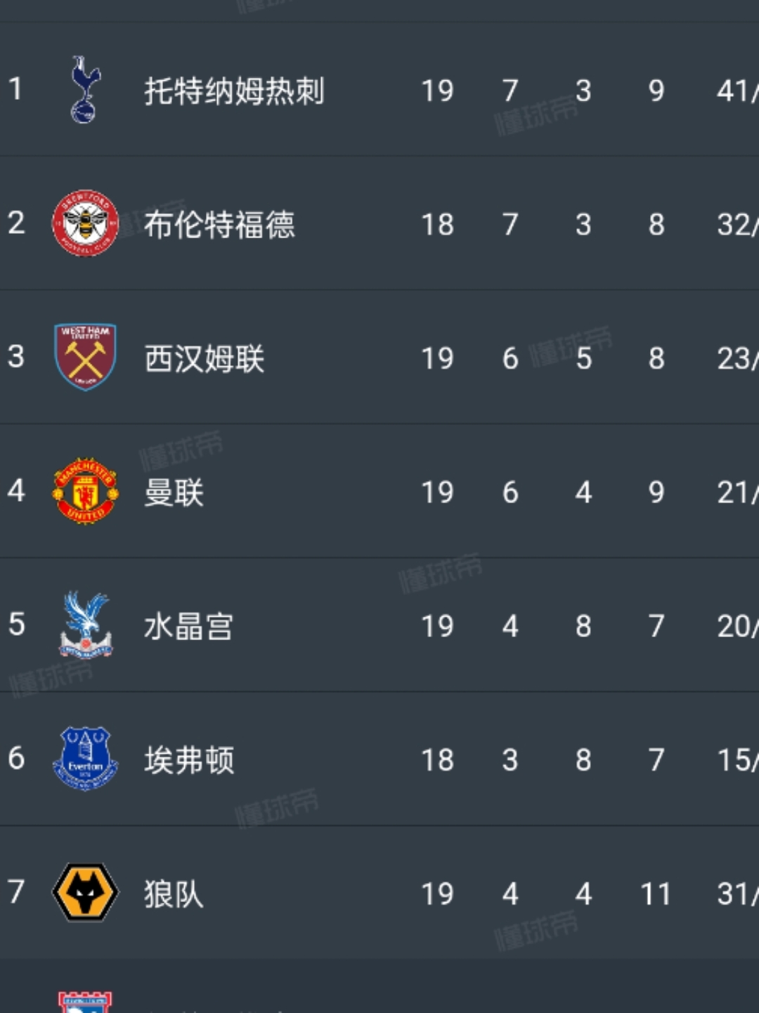Click the losses value 11 for Wolves

point(656,893)
